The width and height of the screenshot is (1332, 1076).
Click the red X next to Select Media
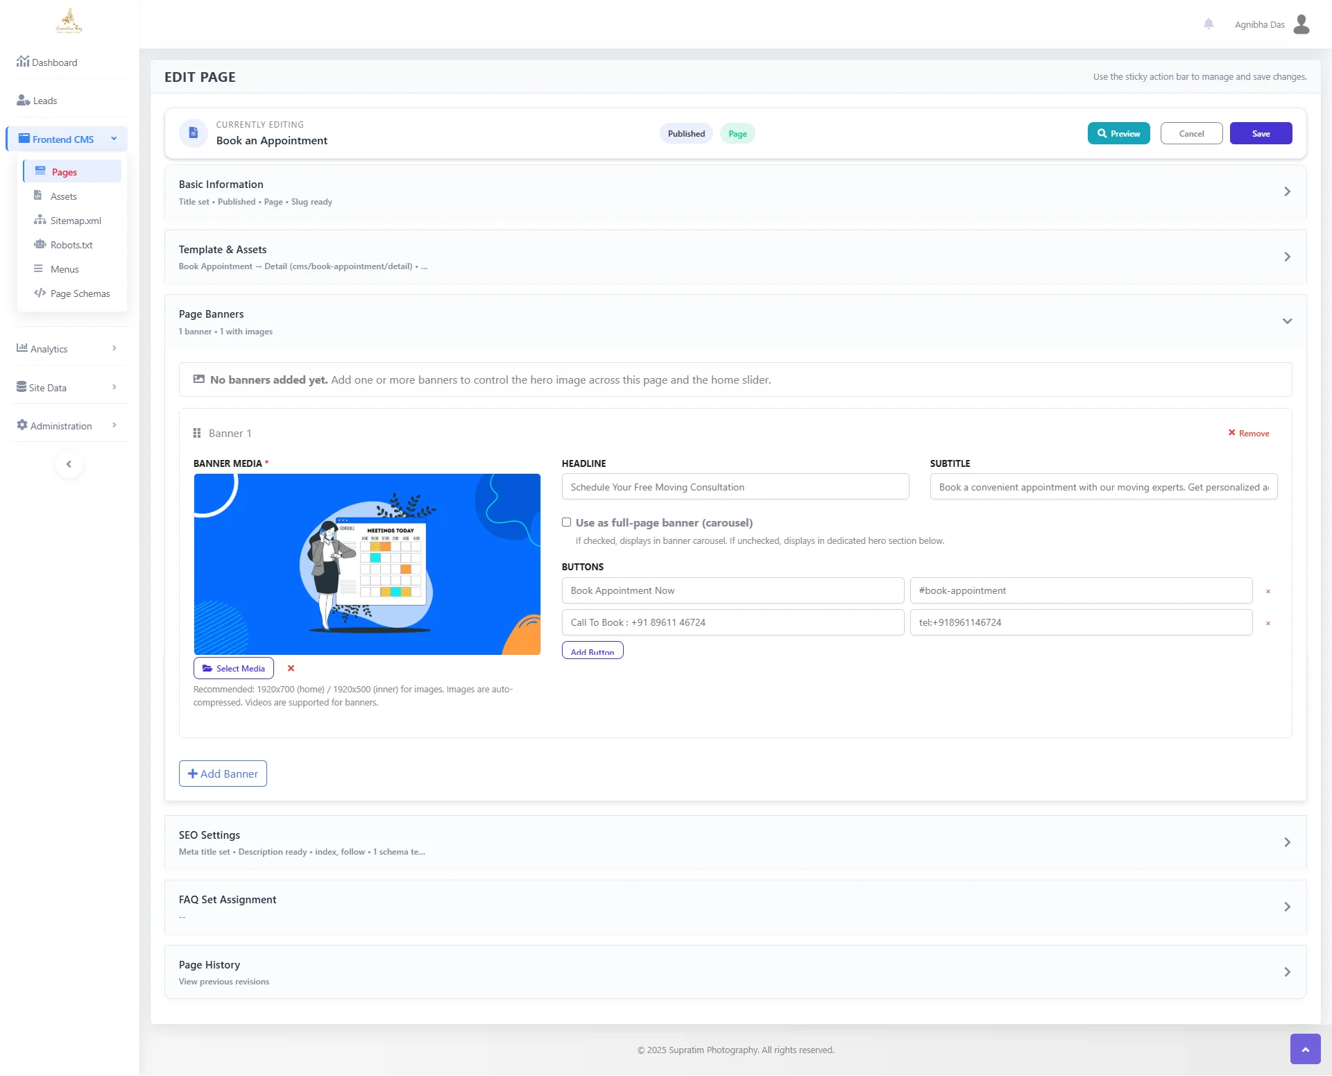tap(291, 668)
